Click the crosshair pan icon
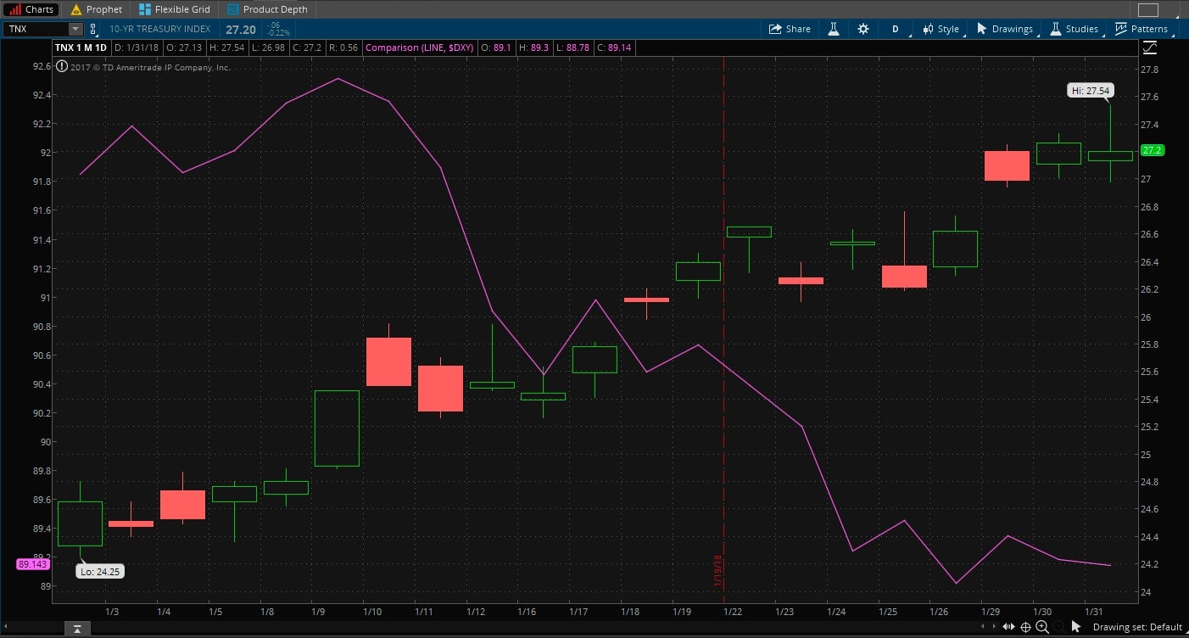 [1025, 627]
